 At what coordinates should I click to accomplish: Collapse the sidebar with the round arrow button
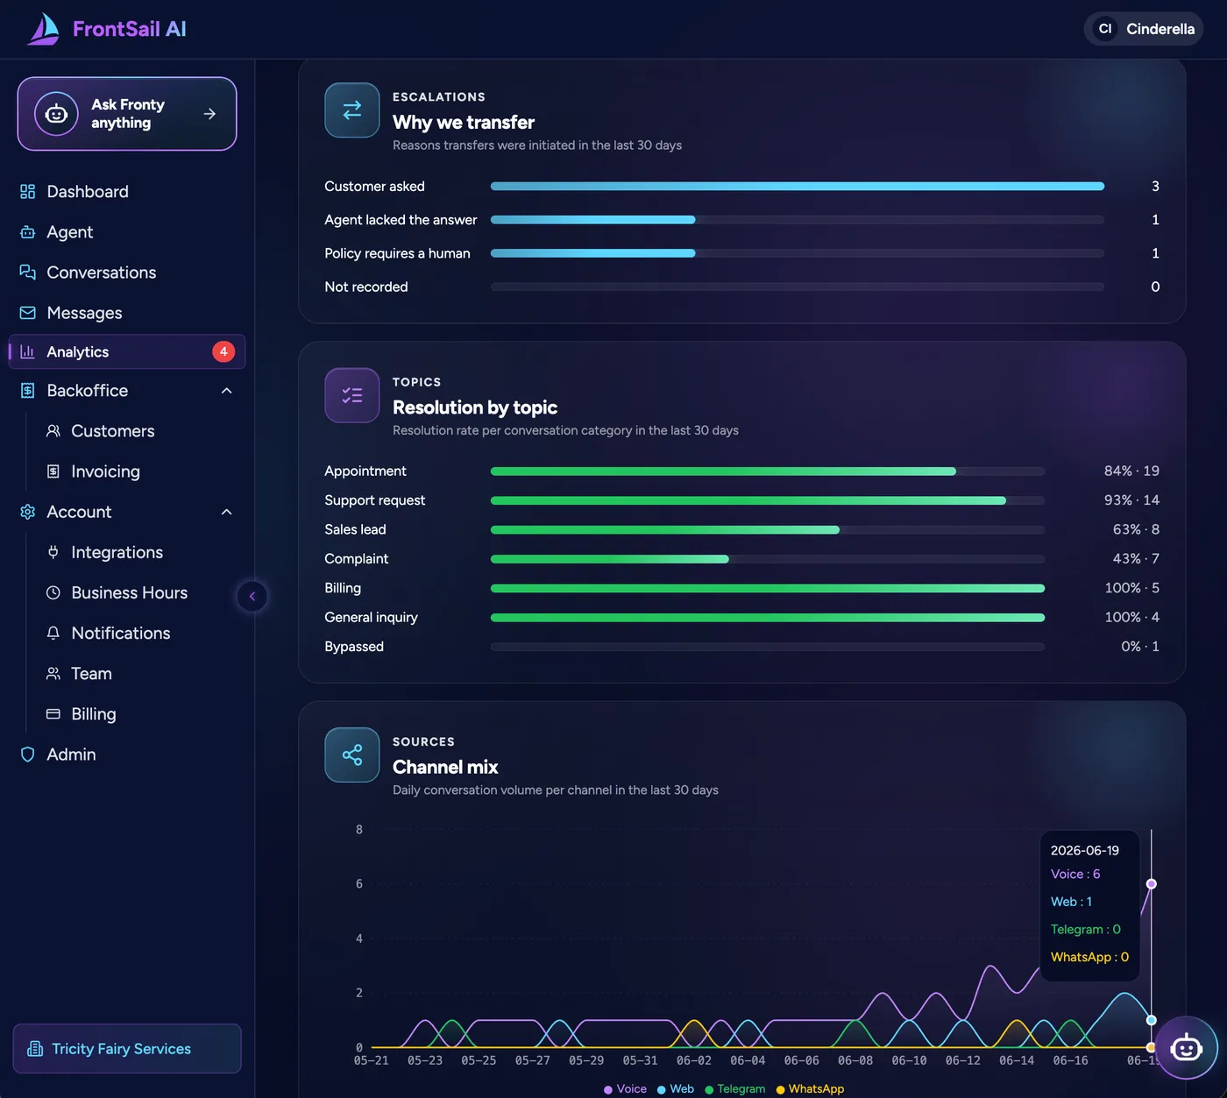(x=252, y=597)
